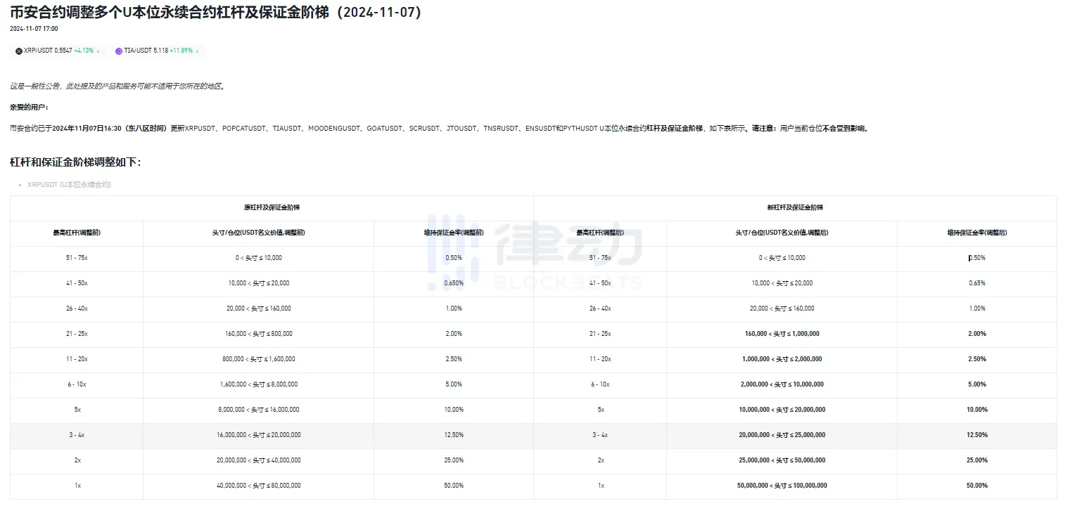Click 51 - 75x in the 最高杠杆(调整前) column
The height and width of the screenshot is (506, 1070).
(x=77, y=258)
